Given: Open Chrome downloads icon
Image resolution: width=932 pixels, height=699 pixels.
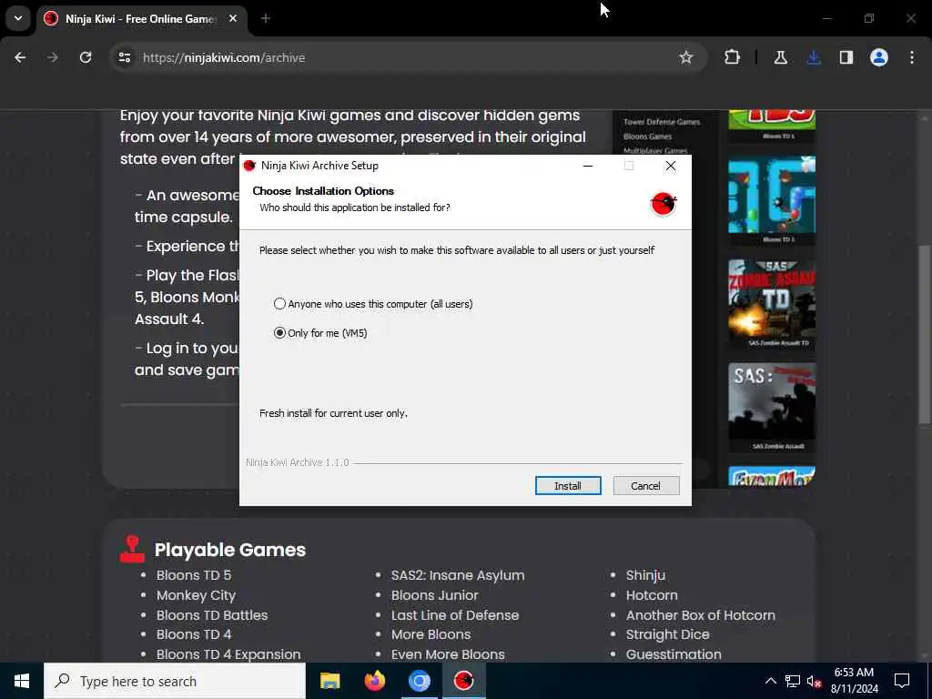Looking at the screenshot, I should pyautogui.click(x=814, y=57).
